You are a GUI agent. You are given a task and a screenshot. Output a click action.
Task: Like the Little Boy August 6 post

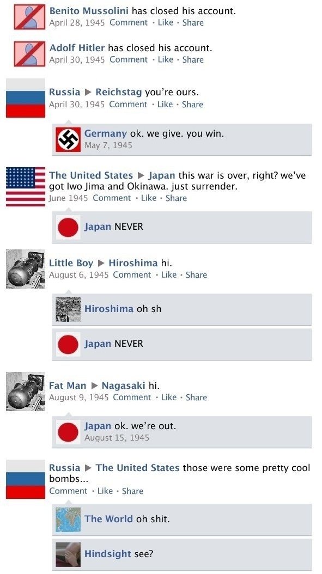click(169, 275)
